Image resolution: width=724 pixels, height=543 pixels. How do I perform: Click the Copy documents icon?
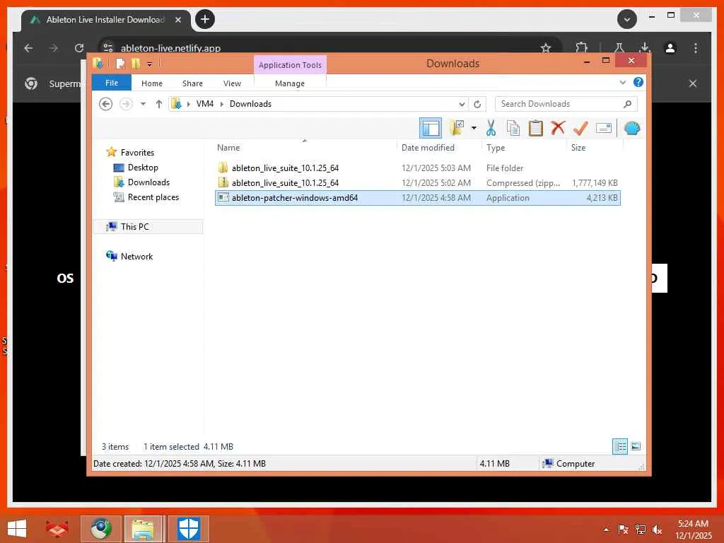pyautogui.click(x=513, y=128)
